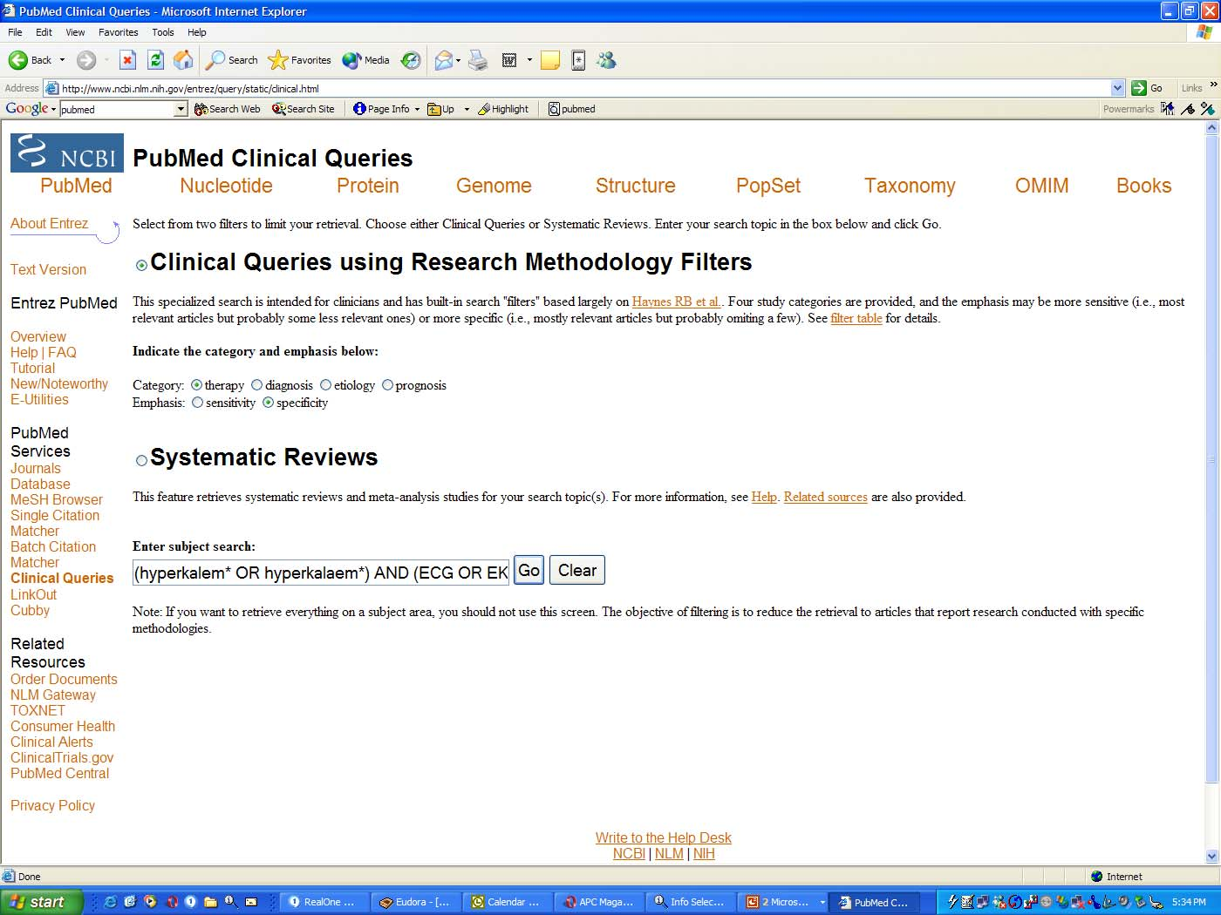The height and width of the screenshot is (915, 1221).
Task: Click the browser address bar URL field
Action: click(x=584, y=88)
